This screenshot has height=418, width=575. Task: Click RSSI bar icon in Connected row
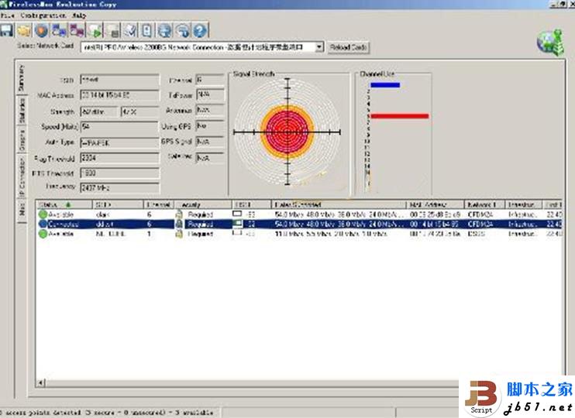pos(237,223)
